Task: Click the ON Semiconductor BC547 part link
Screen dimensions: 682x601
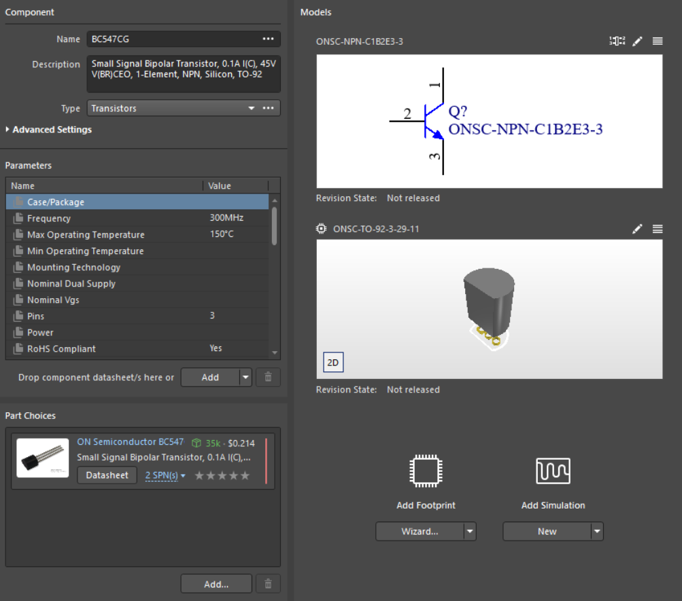Action: point(131,442)
